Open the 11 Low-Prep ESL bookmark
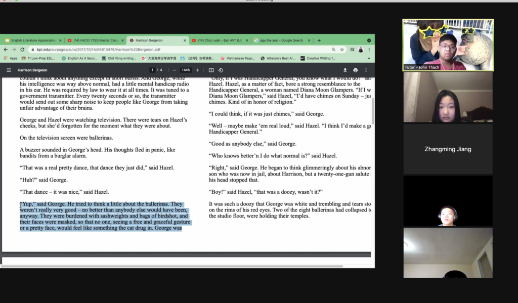The height and width of the screenshot is (303, 518). [x=38, y=59]
